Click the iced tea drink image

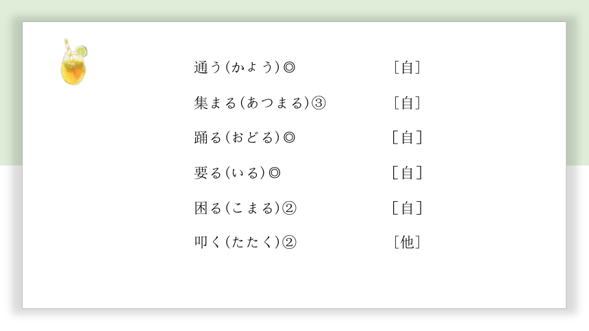pyautogui.click(x=74, y=62)
